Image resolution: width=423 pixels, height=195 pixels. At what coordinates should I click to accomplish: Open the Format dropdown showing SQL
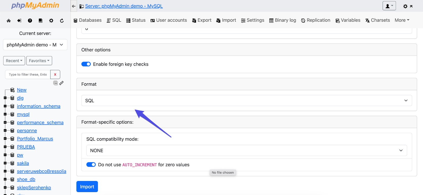click(247, 100)
